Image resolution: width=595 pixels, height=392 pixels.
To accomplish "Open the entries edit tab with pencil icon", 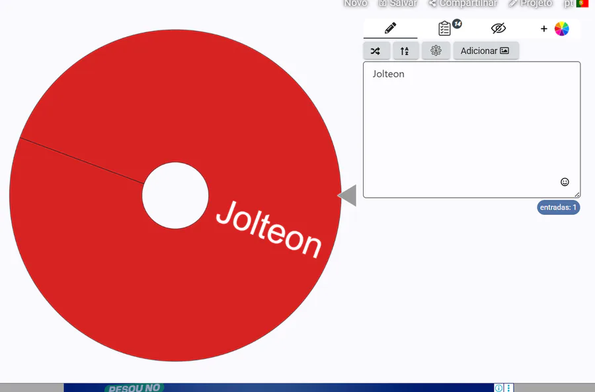I will (390, 28).
